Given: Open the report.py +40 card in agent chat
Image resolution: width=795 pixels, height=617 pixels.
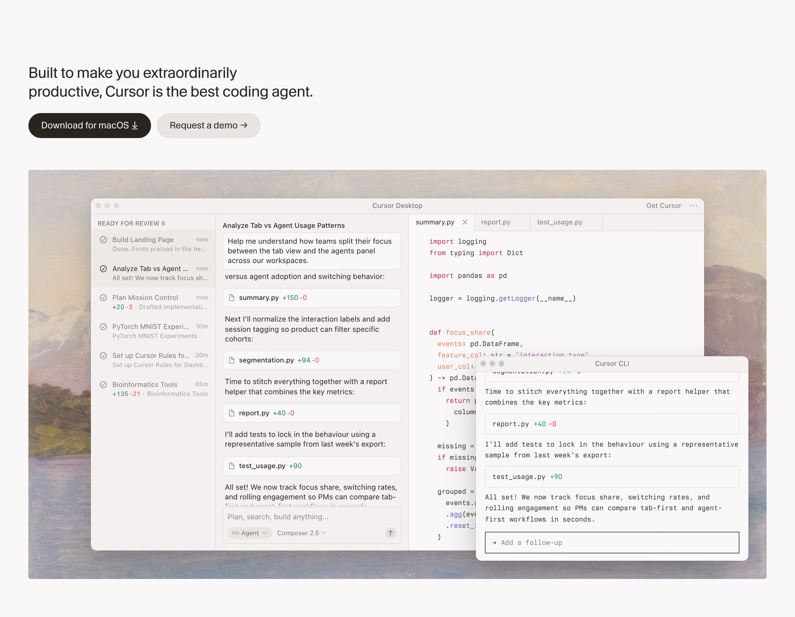Looking at the screenshot, I should [x=312, y=413].
